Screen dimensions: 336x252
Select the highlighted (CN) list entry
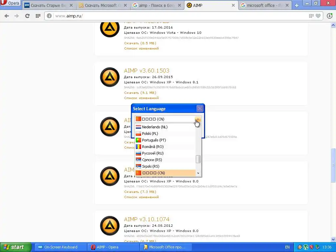165,173
